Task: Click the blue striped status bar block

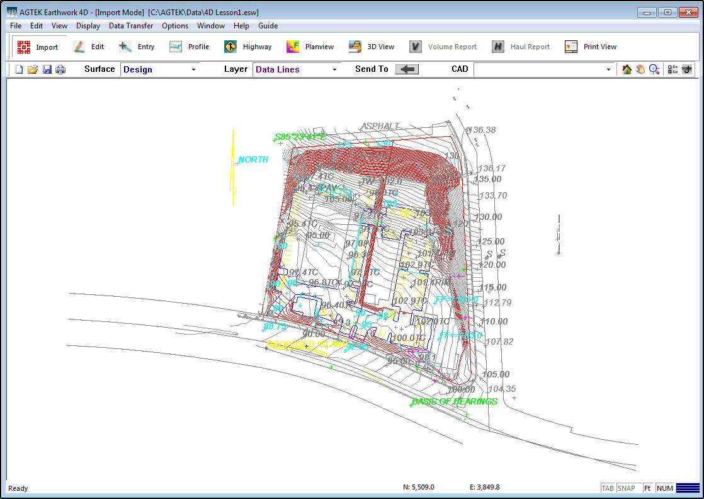Action: click(x=688, y=488)
